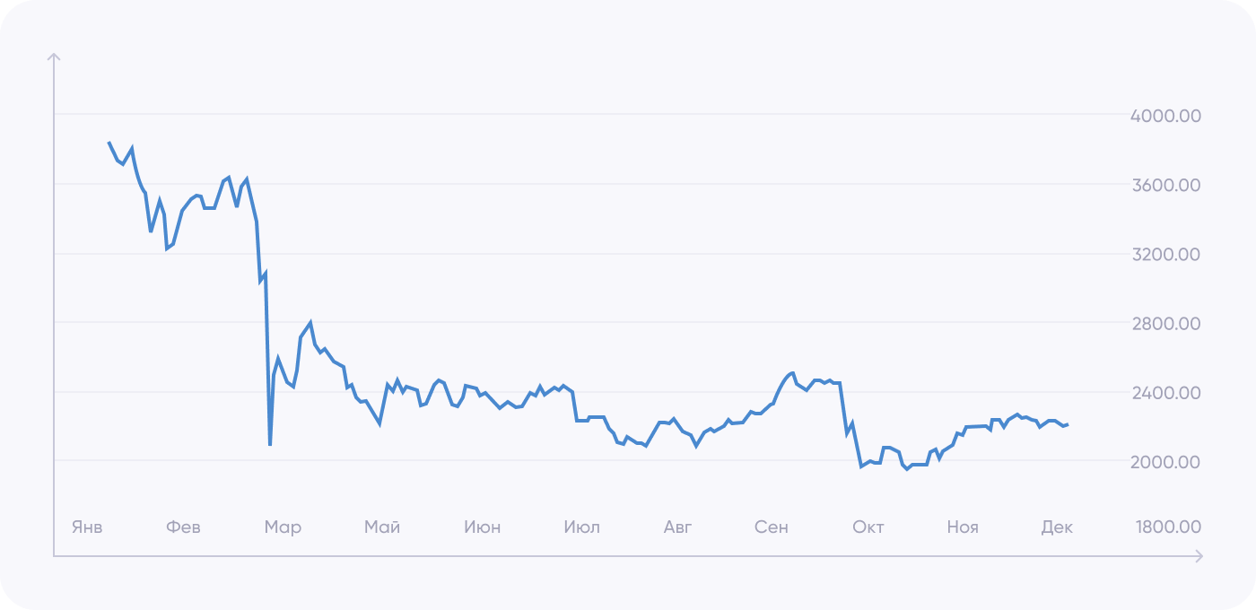
Task: Click the Сен month label
Action: coord(772,527)
